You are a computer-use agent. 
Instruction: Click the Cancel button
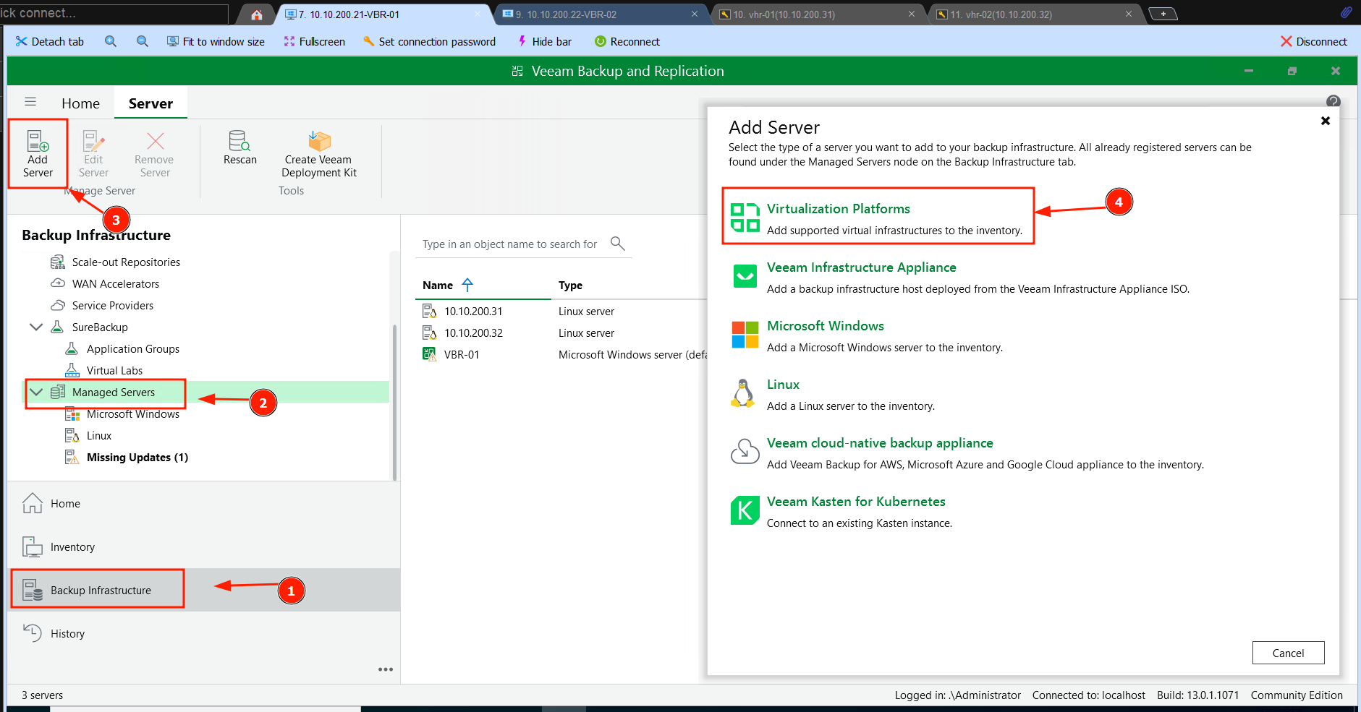[1288, 653]
